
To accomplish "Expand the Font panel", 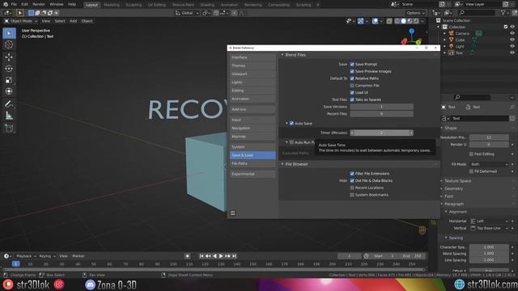I will coord(448,196).
